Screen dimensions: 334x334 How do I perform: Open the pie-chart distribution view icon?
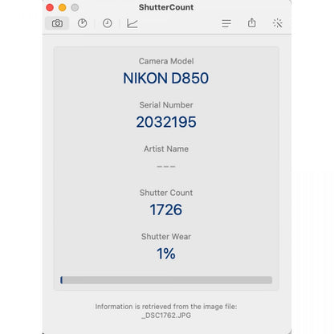82,23
